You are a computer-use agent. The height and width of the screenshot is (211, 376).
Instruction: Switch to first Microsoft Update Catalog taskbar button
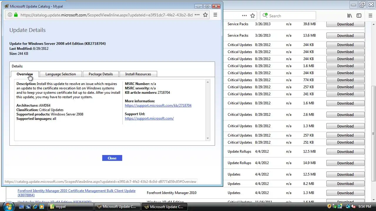pos(118,207)
